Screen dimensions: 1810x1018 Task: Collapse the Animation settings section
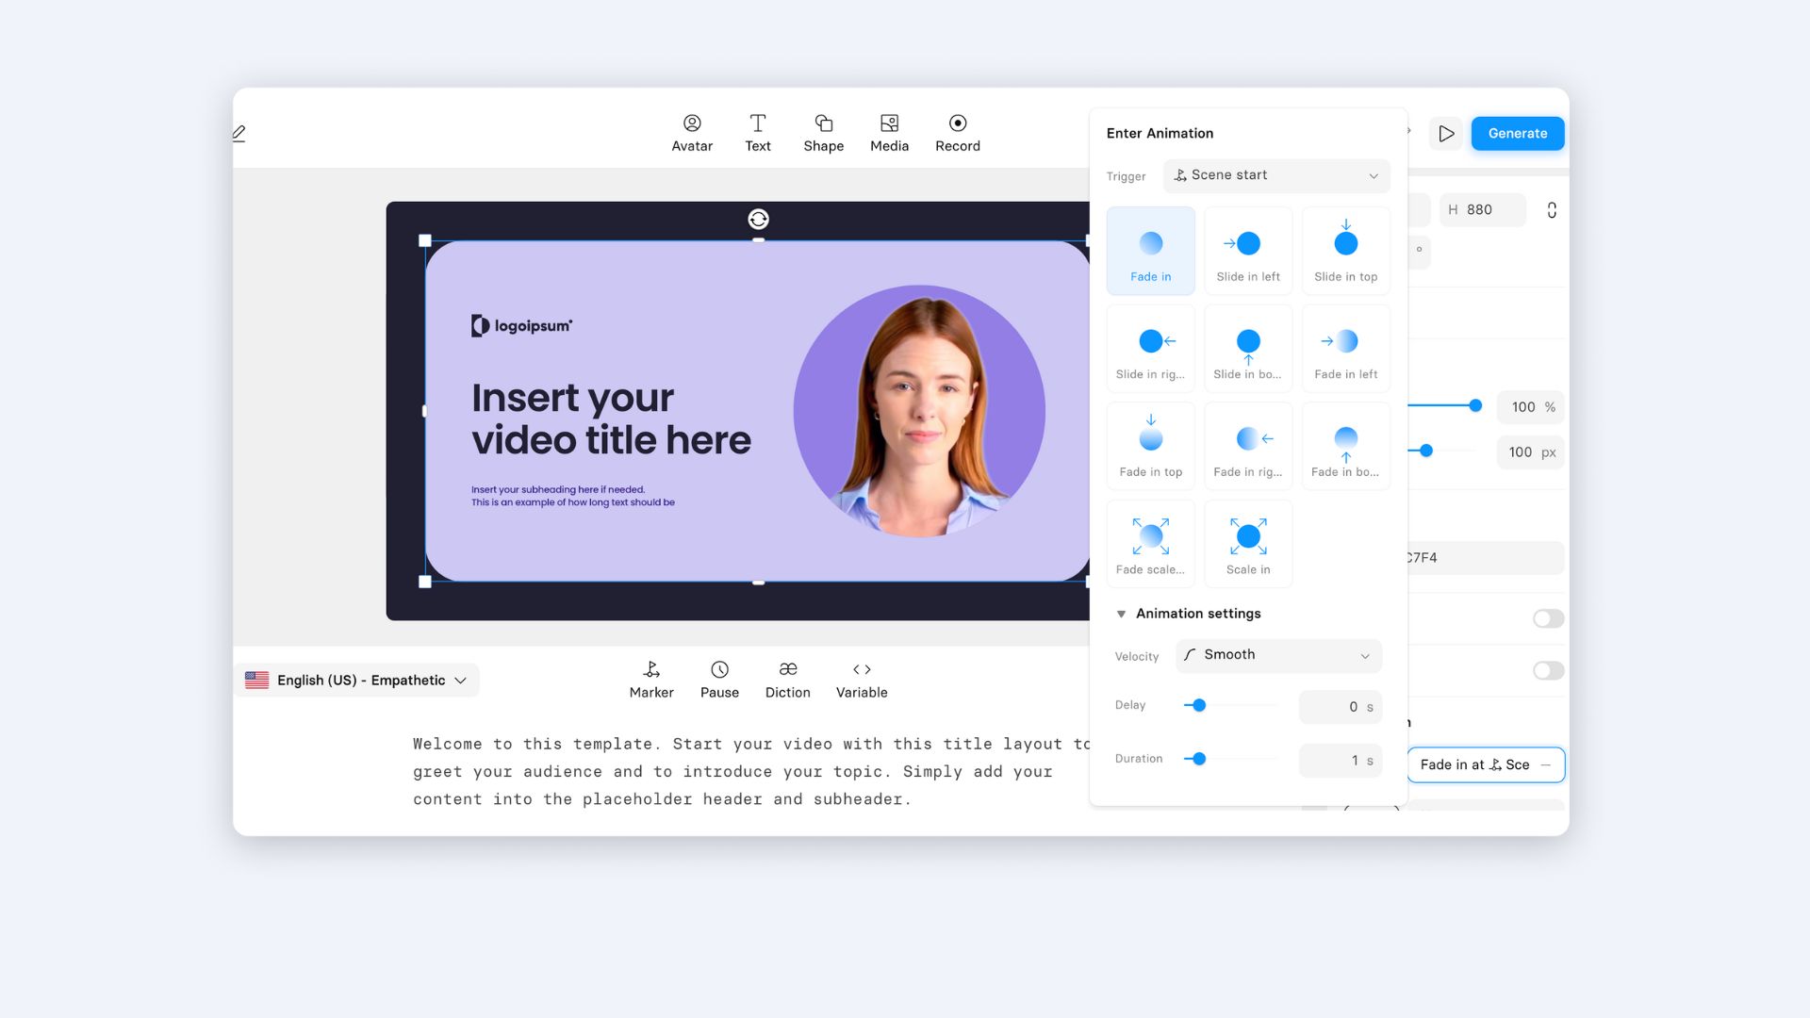[1122, 614]
